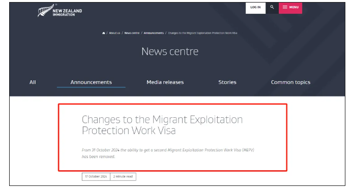Click the 17 October 2024 date tag
The height and width of the screenshot is (189, 352).
96,177
